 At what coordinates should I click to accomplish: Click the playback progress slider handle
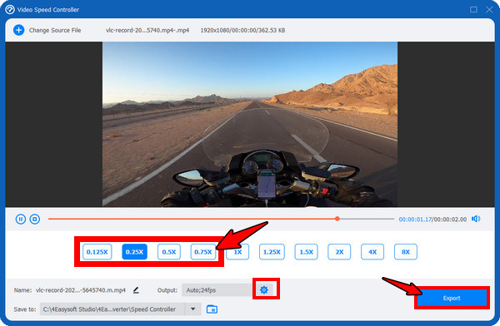[337, 219]
